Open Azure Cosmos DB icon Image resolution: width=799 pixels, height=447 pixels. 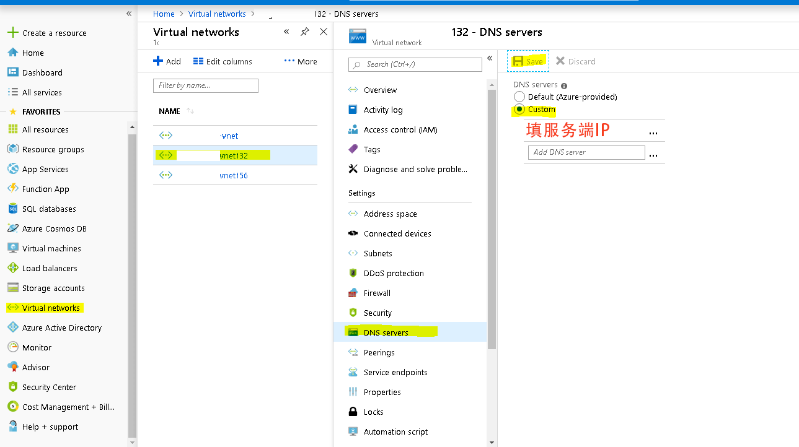(13, 228)
